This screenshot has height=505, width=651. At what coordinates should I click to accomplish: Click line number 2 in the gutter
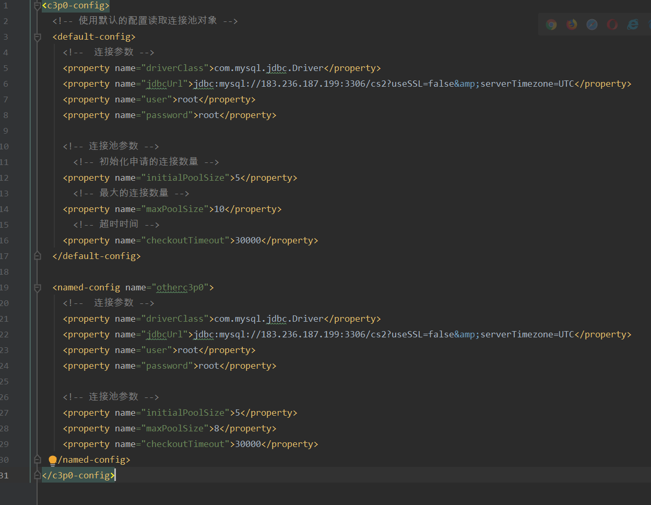point(6,21)
